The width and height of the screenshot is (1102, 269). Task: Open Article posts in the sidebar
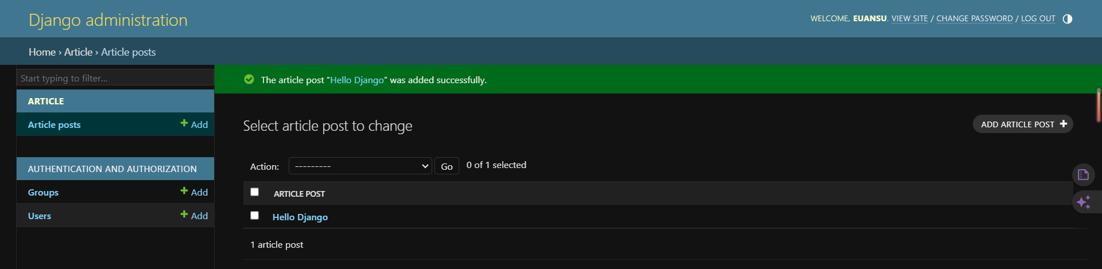pos(55,124)
